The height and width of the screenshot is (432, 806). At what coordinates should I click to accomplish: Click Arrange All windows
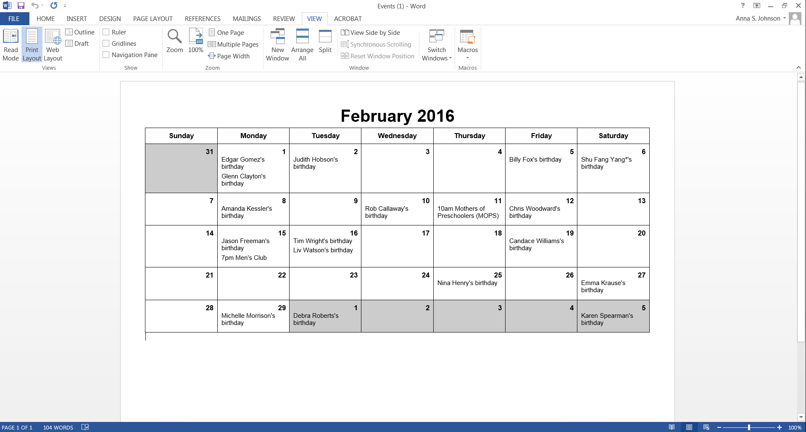click(303, 45)
